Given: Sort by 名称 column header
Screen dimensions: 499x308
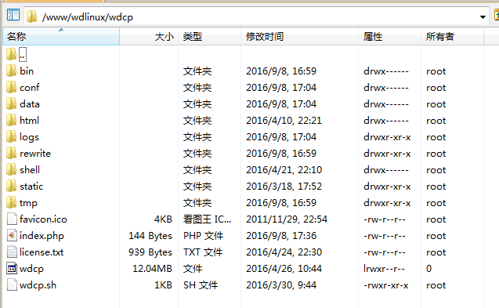Looking at the screenshot, I should pyautogui.click(x=61, y=36).
